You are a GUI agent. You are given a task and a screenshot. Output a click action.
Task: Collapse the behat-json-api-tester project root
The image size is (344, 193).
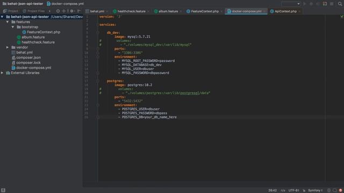2,17
